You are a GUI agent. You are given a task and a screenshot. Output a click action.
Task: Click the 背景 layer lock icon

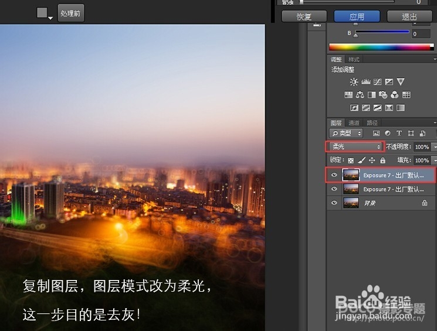(x=425, y=203)
